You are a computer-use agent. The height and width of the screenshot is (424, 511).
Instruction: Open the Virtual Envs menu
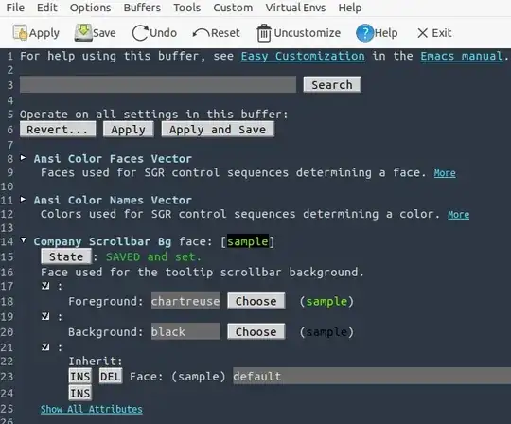[295, 8]
